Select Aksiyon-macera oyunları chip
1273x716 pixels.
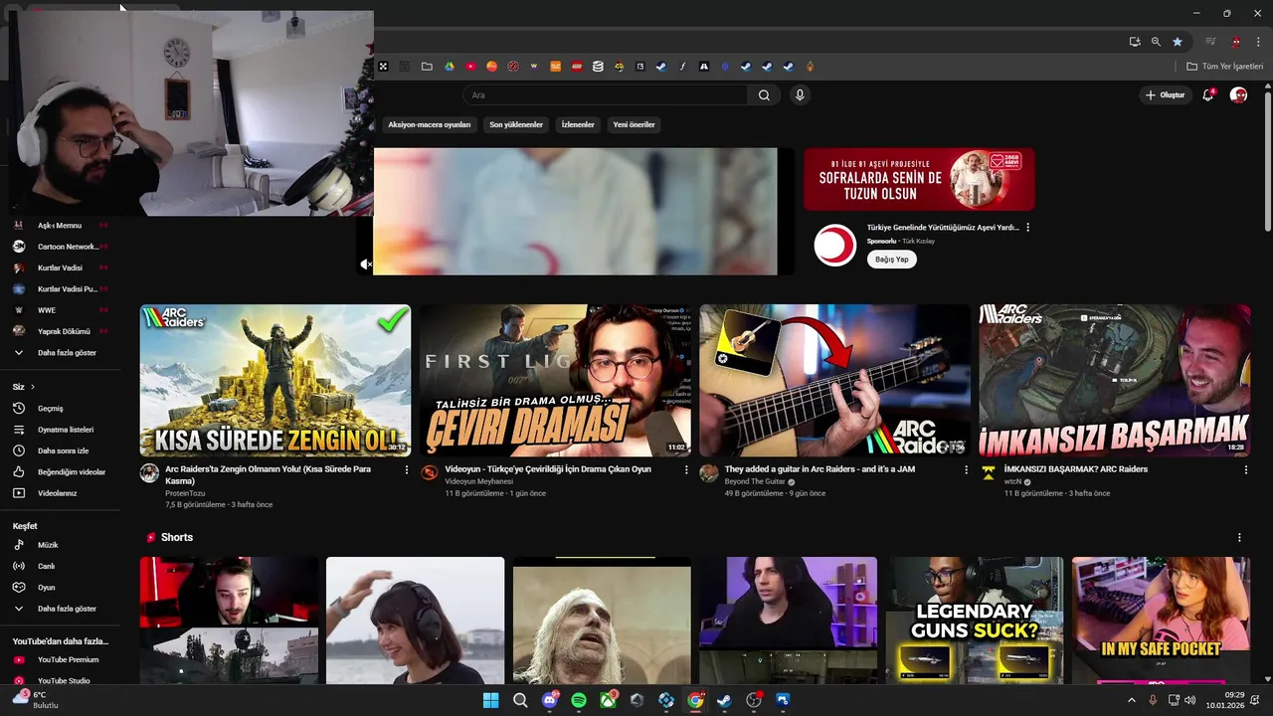[x=429, y=125]
